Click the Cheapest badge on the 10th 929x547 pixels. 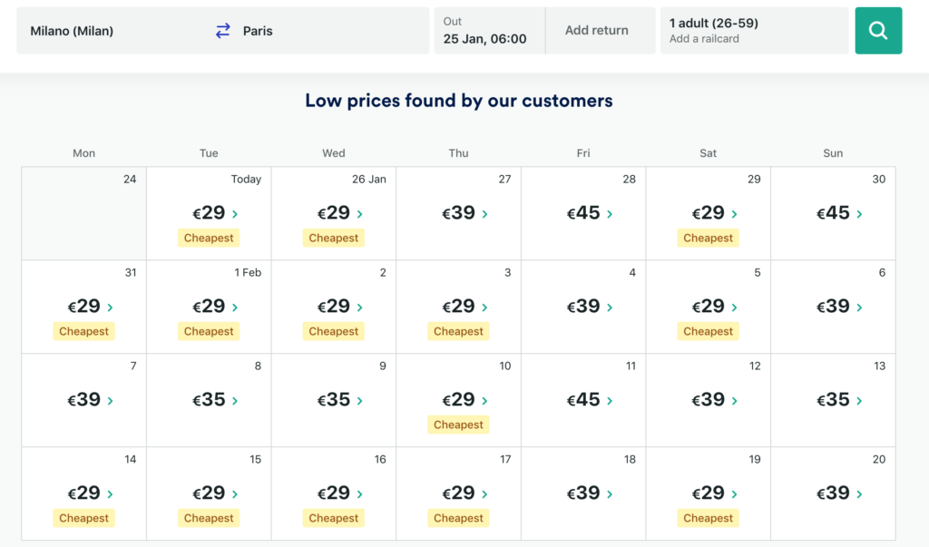(458, 425)
